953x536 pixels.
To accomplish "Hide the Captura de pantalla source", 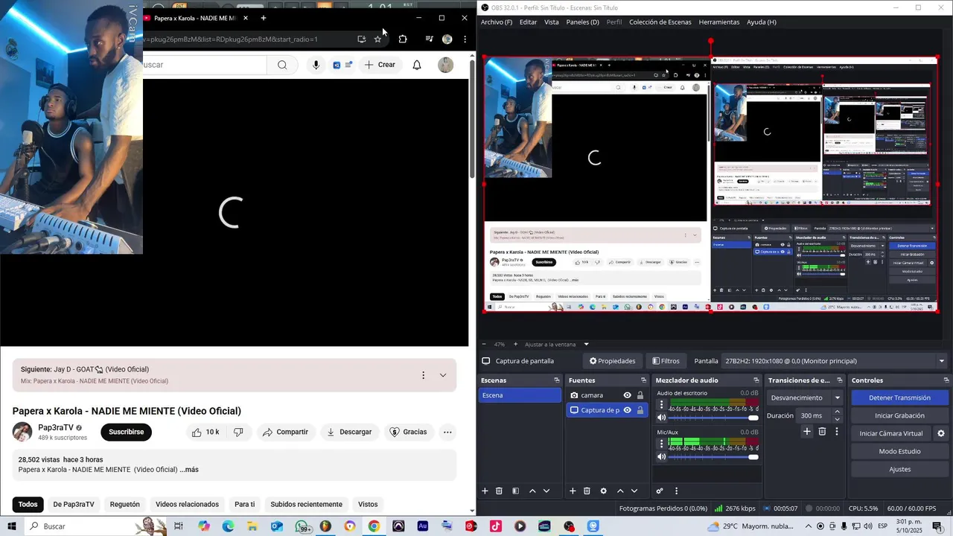I will (x=627, y=410).
